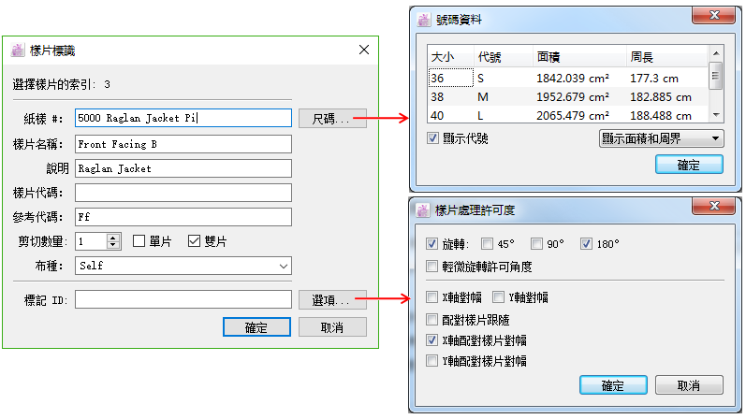
Task: Enable the 45° rotation checkbox
Action: pos(487,244)
